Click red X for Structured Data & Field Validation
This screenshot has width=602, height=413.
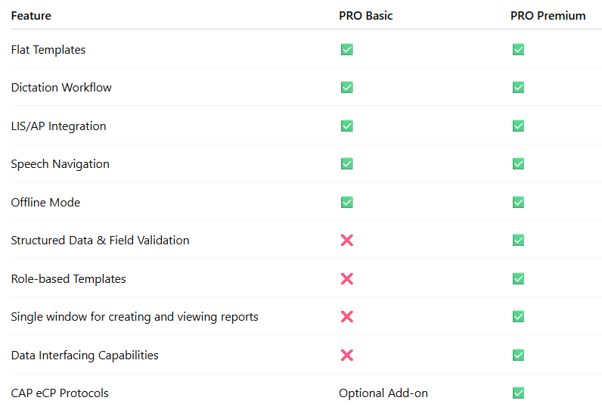point(346,241)
